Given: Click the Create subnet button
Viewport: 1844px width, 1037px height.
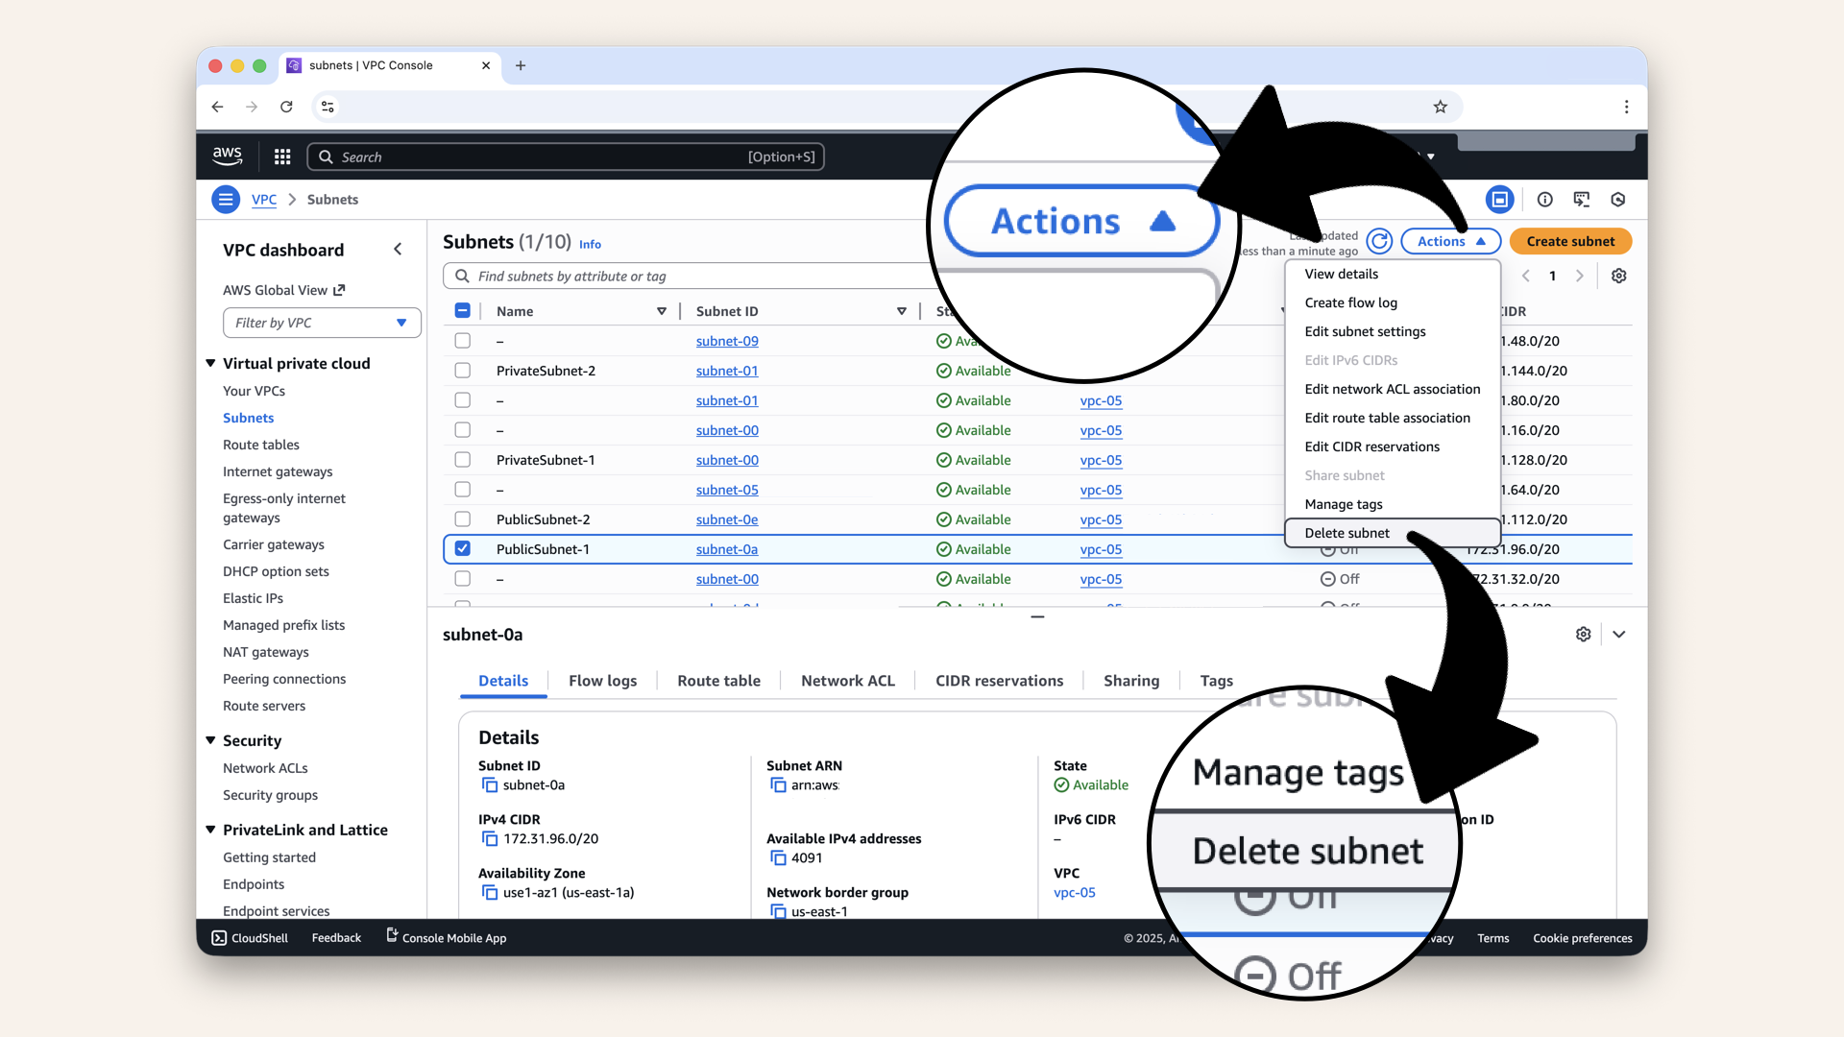Looking at the screenshot, I should [1570, 241].
